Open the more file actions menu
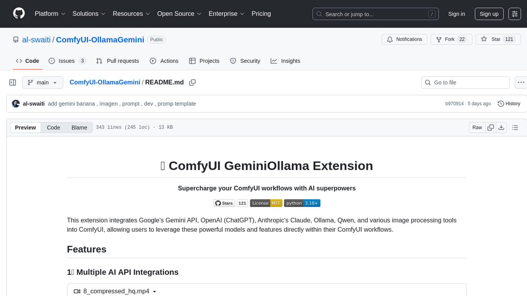Viewport: 527px width, 296px height. click(x=521, y=83)
